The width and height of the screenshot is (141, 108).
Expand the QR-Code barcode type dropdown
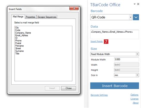pyautogui.click(x=131, y=17)
